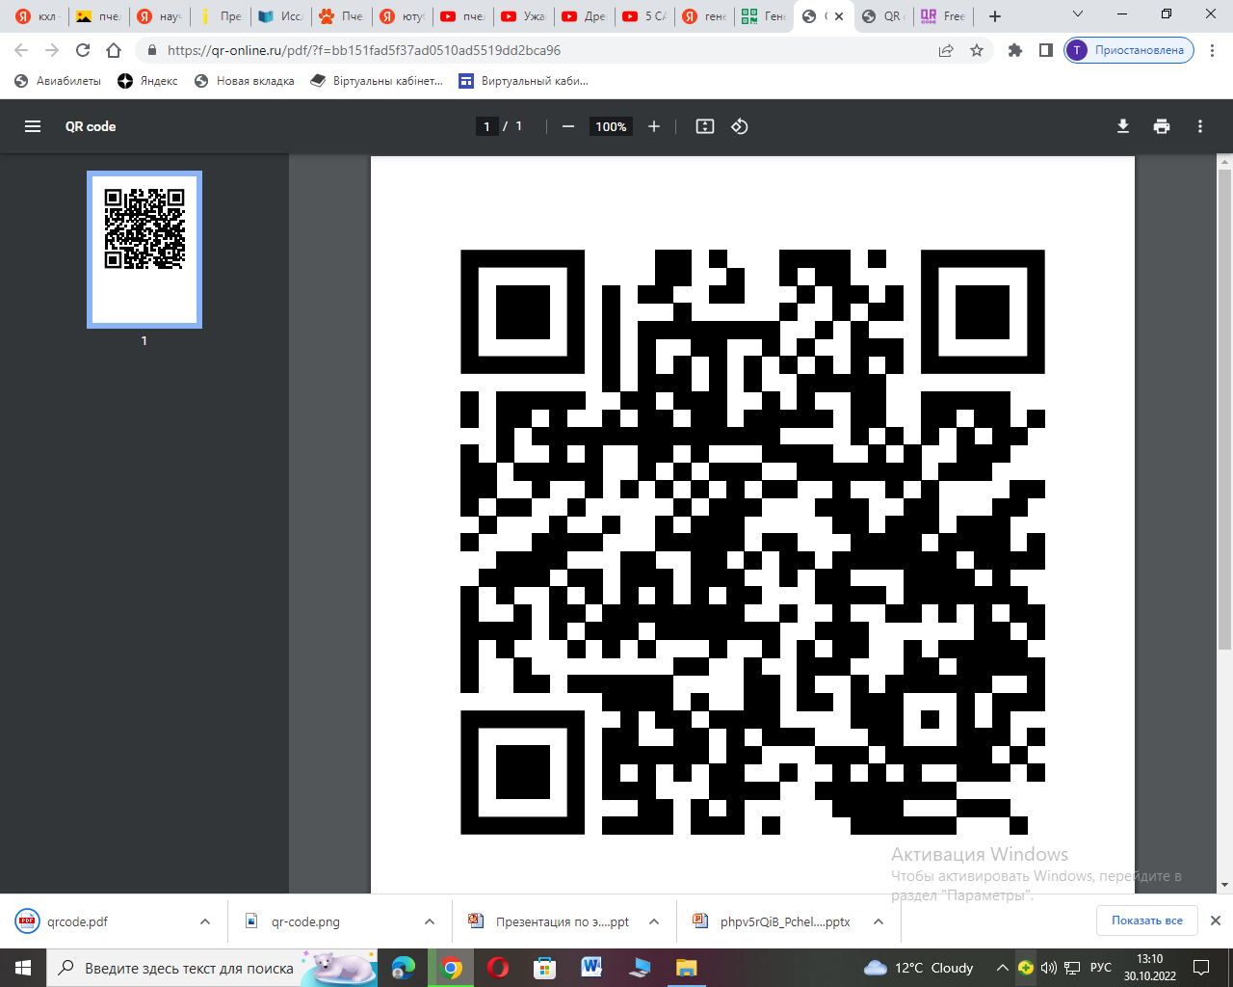Go back to previous page in browser

coord(21,50)
